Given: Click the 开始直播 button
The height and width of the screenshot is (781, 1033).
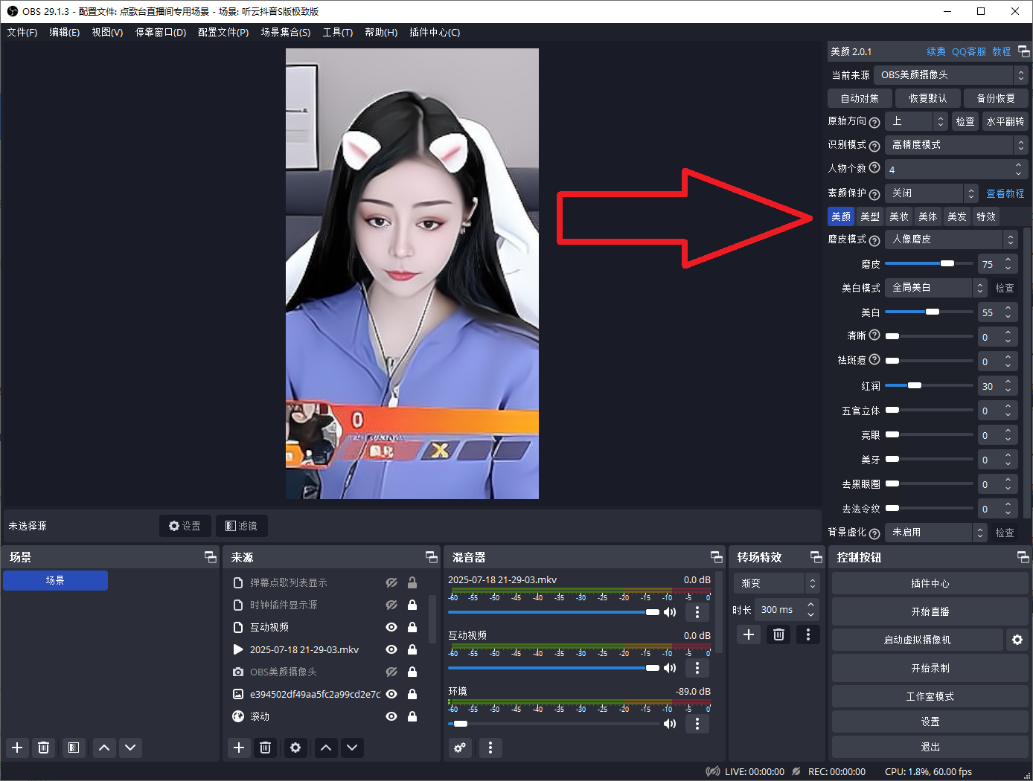Looking at the screenshot, I should [929, 611].
